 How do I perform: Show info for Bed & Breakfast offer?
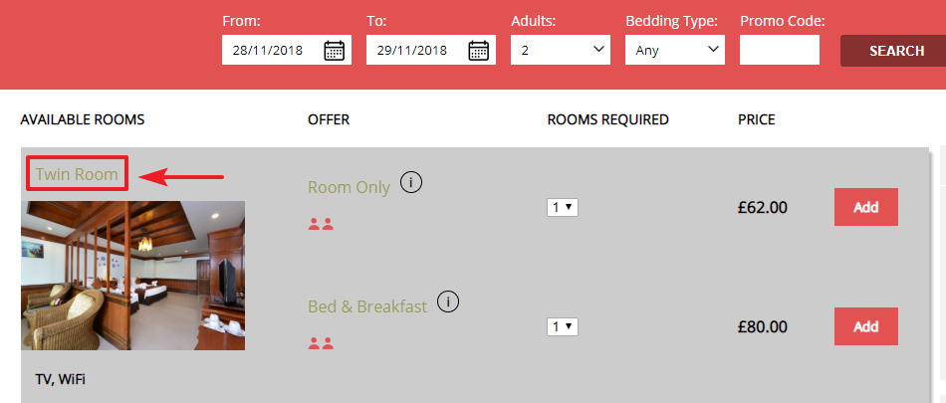click(448, 302)
